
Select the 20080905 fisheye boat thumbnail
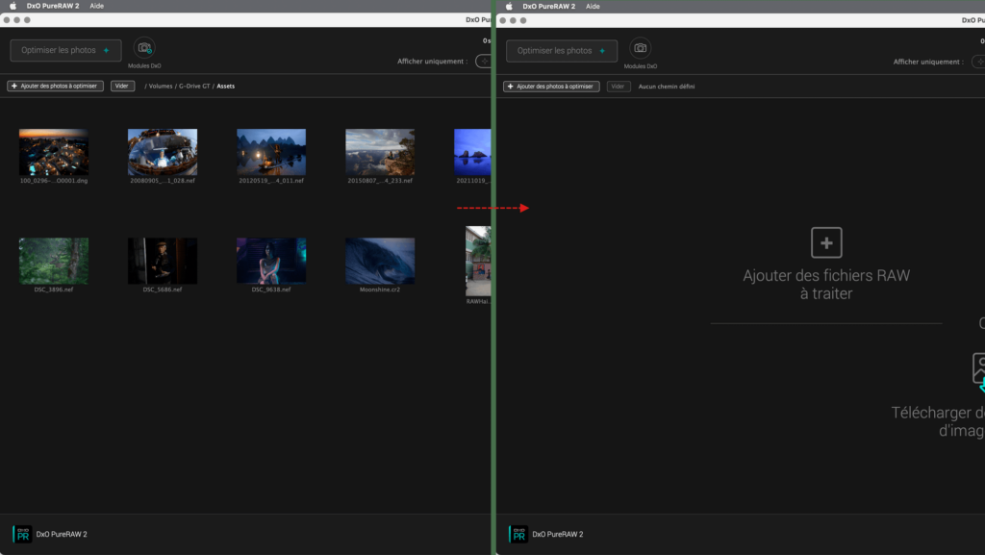point(163,152)
